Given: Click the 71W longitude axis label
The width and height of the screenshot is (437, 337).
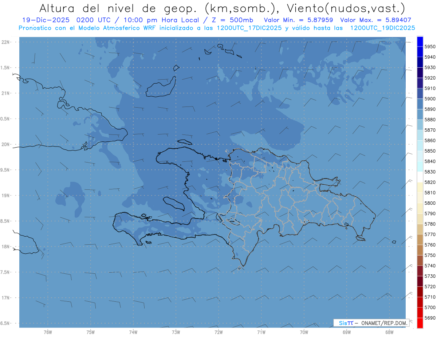Looking at the screenshot, I should pos(261,332).
